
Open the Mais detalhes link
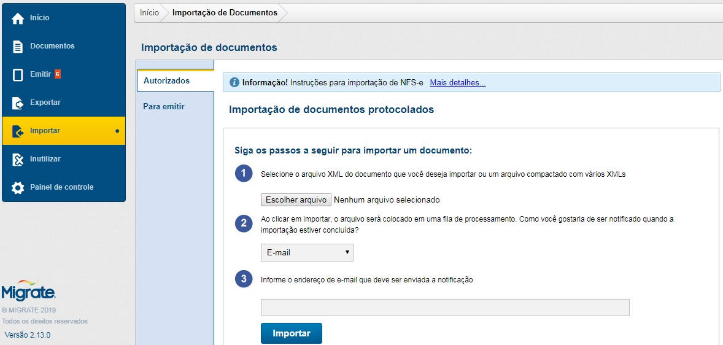point(457,83)
